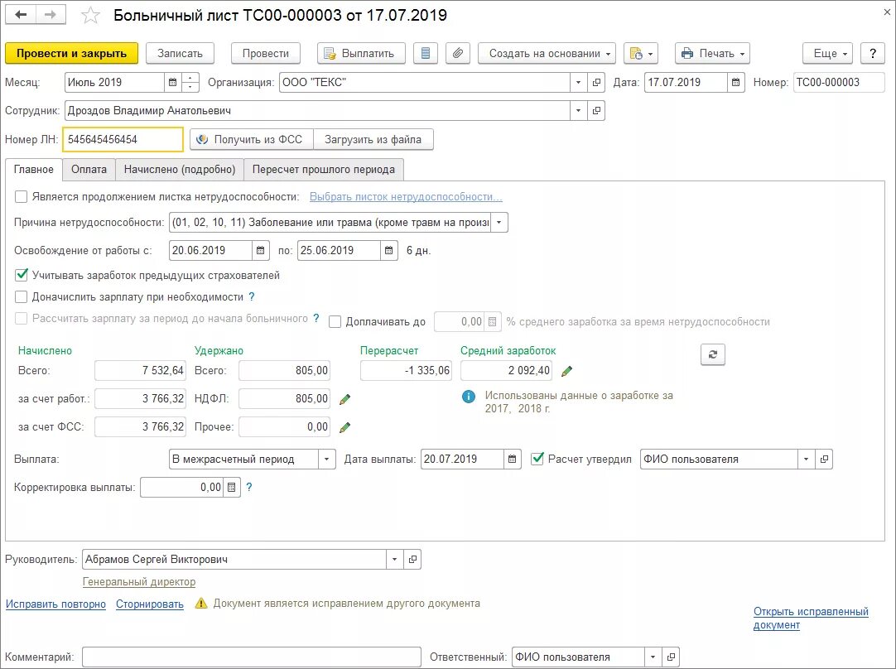
Task: Enable Доначислить зарплату при необходимости
Action: click(22, 296)
